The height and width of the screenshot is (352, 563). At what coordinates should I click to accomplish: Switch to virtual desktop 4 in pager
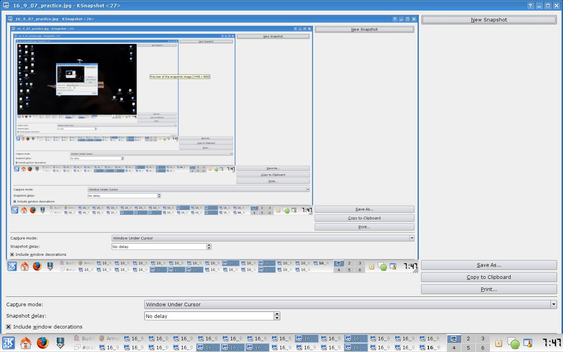(x=454, y=347)
